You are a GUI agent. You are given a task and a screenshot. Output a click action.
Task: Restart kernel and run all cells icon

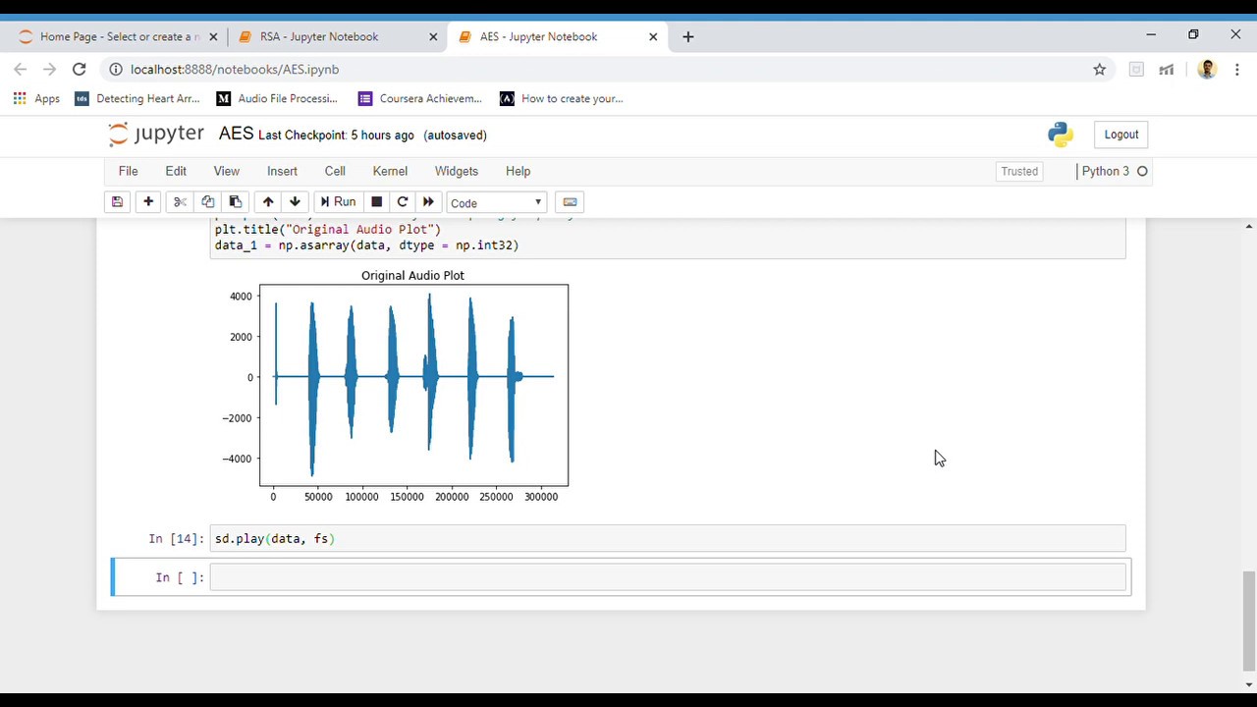coord(428,202)
